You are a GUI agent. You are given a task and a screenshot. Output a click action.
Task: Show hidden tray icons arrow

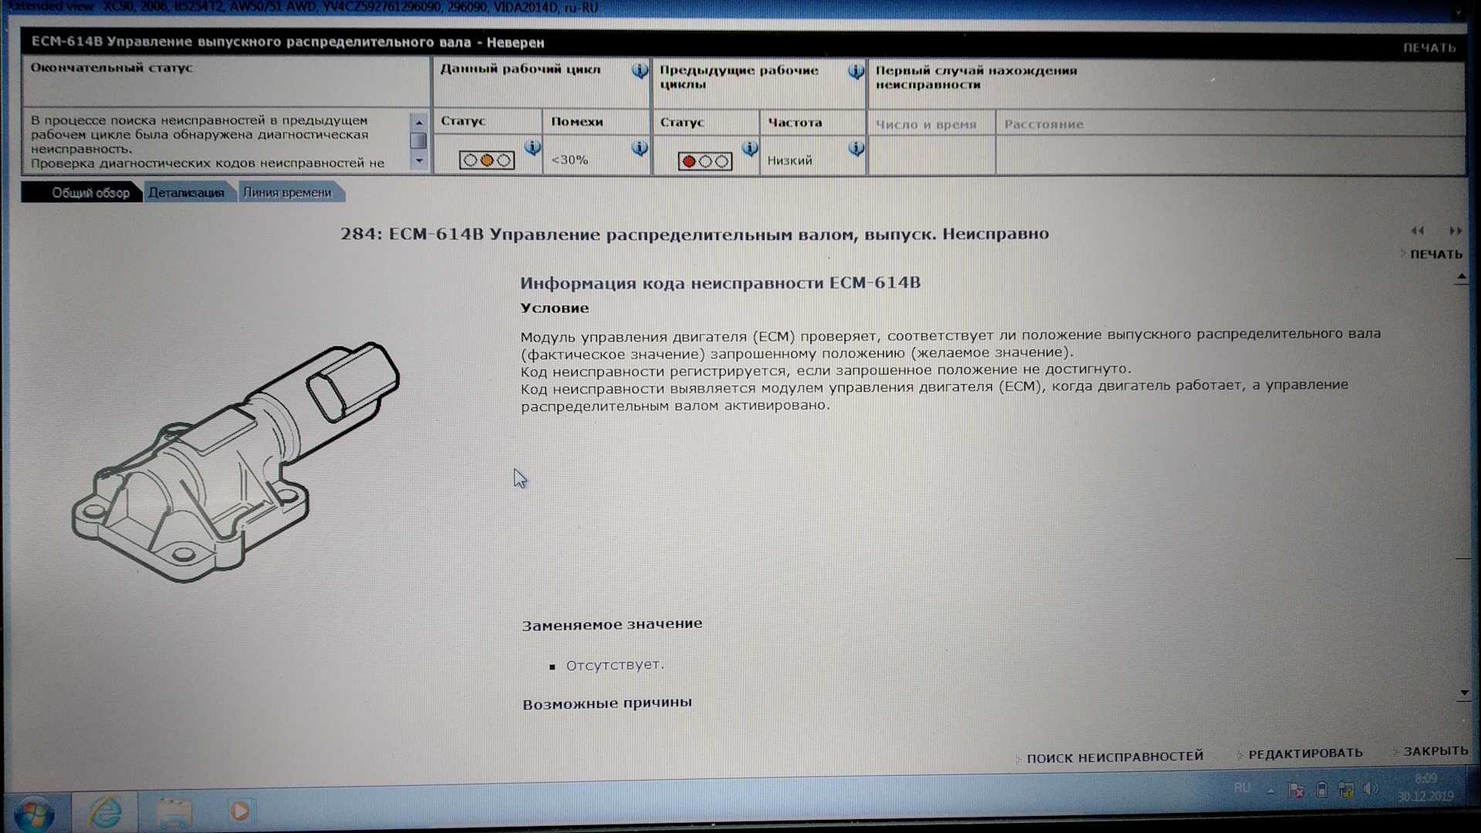[x=1270, y=790]
